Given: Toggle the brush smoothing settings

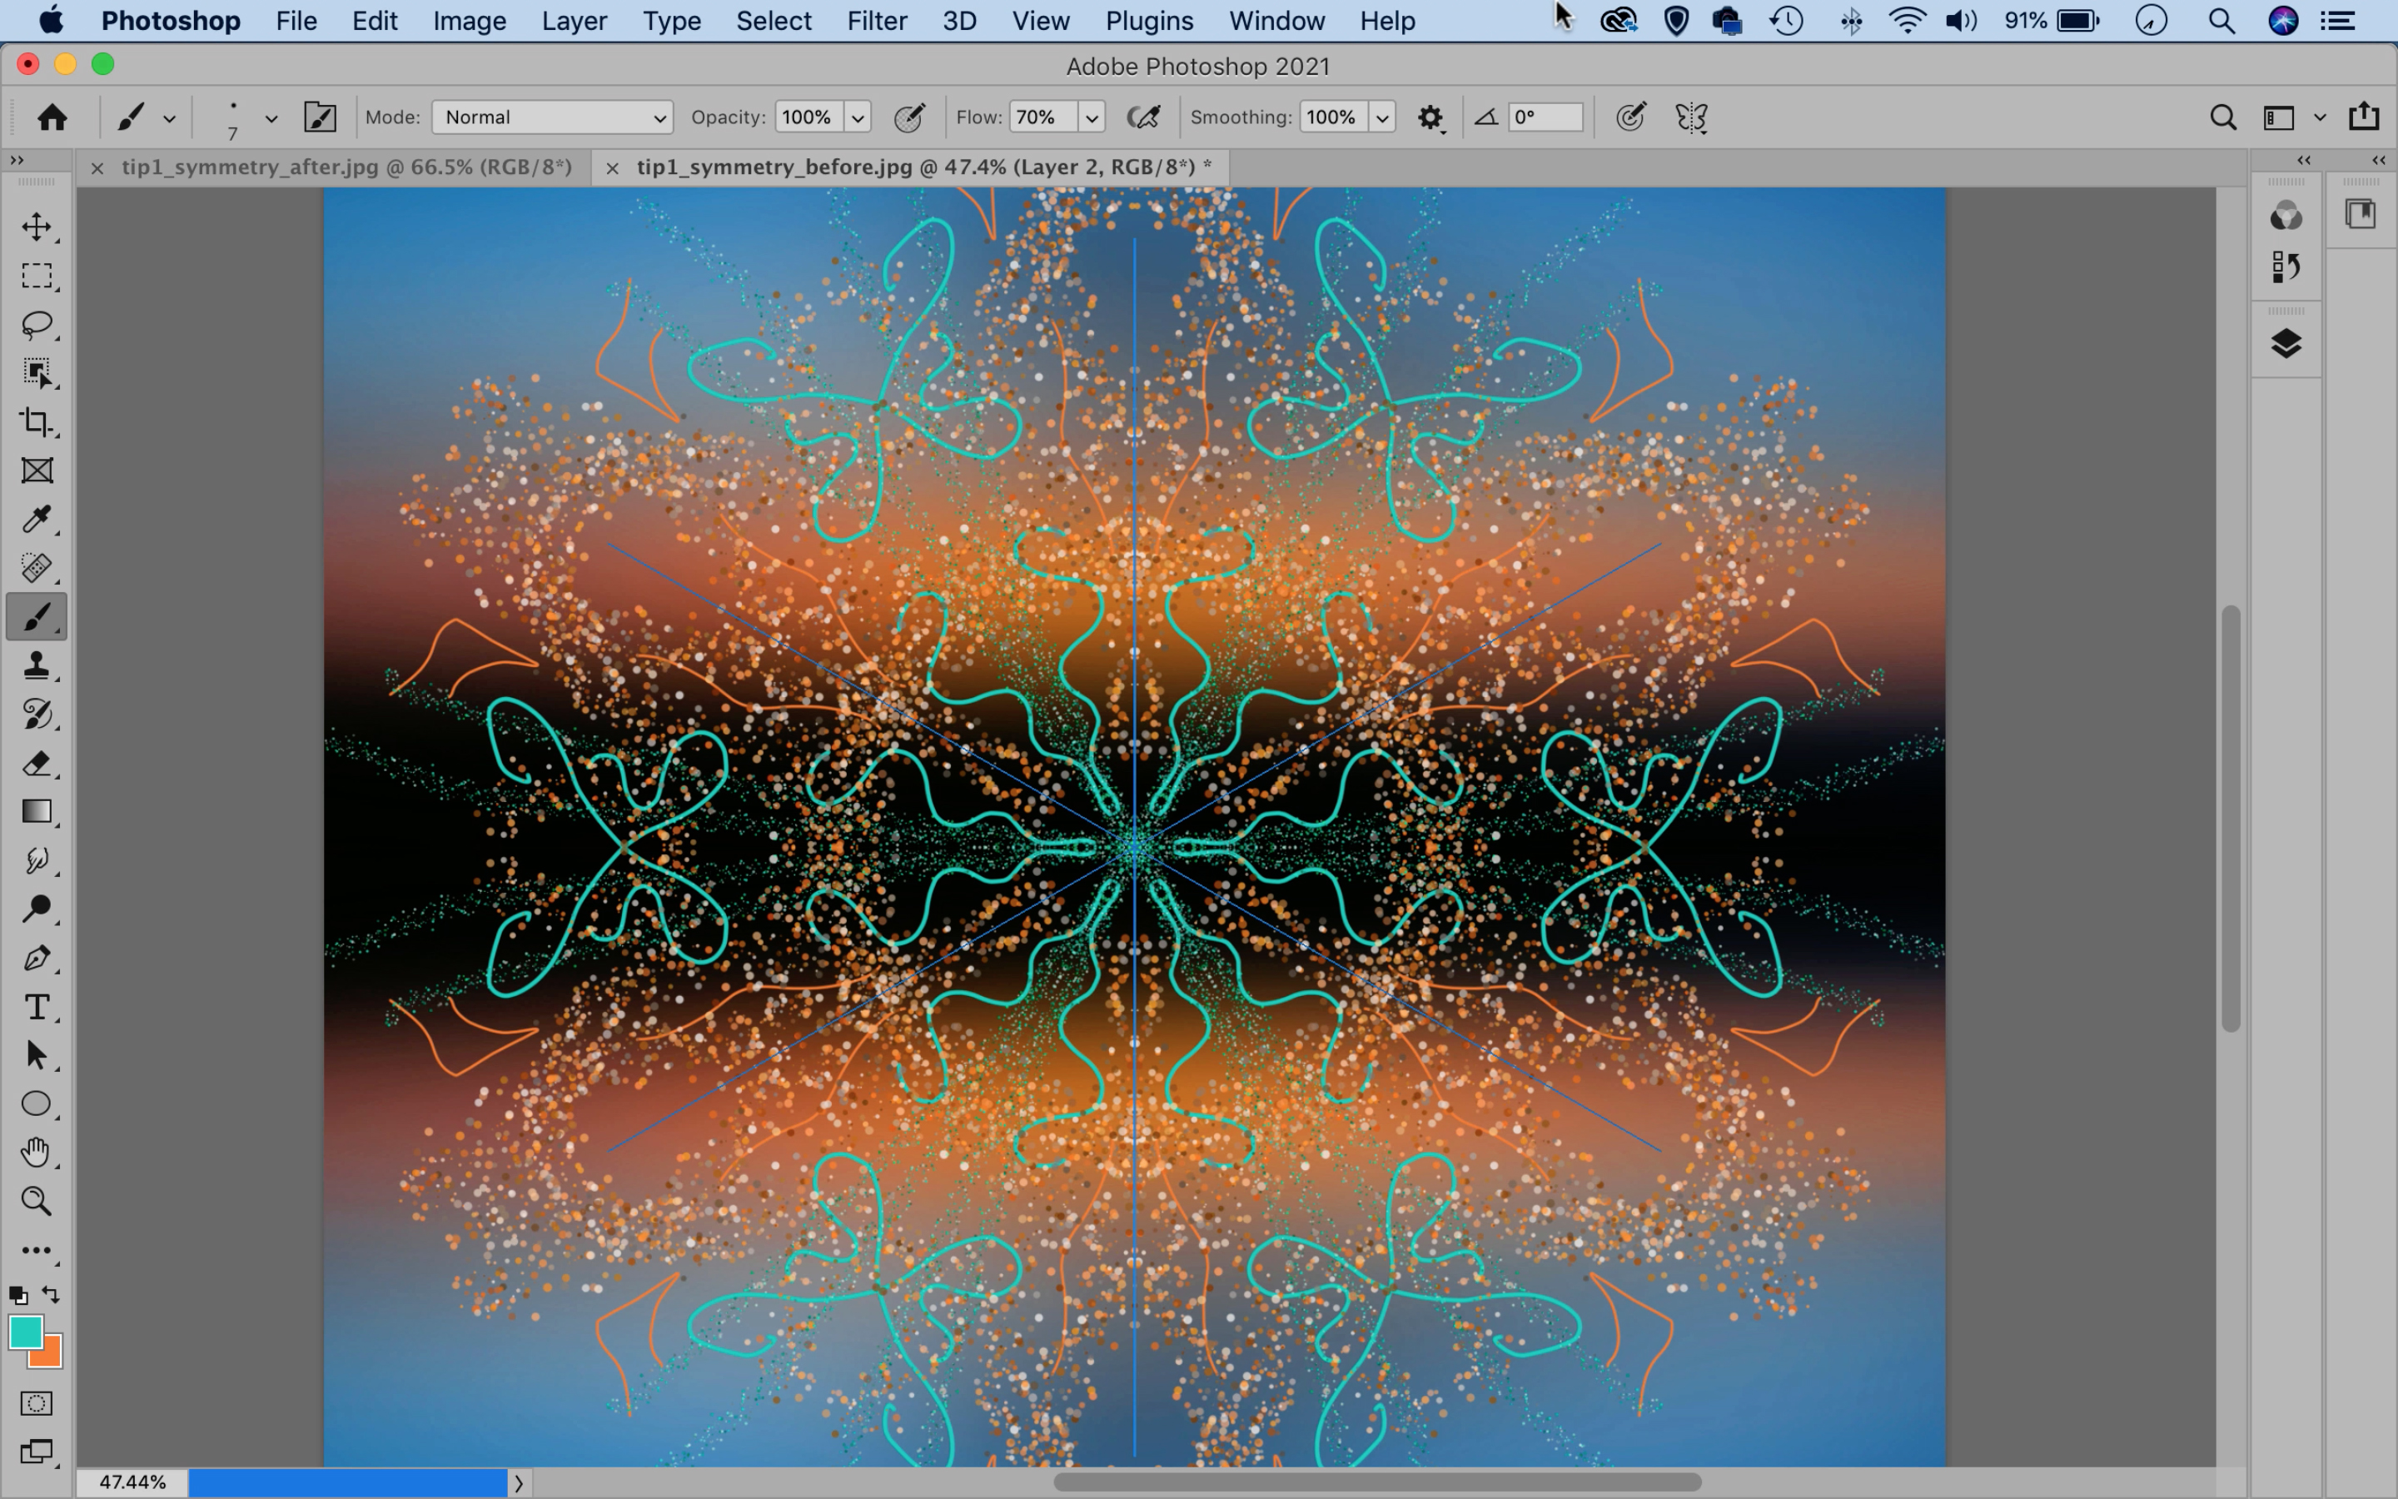Looking at the screenshot, I should pos(1430,117).
